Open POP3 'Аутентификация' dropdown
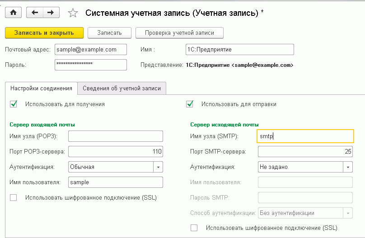This screenshot has height=238, width=365. click(158, 167)
